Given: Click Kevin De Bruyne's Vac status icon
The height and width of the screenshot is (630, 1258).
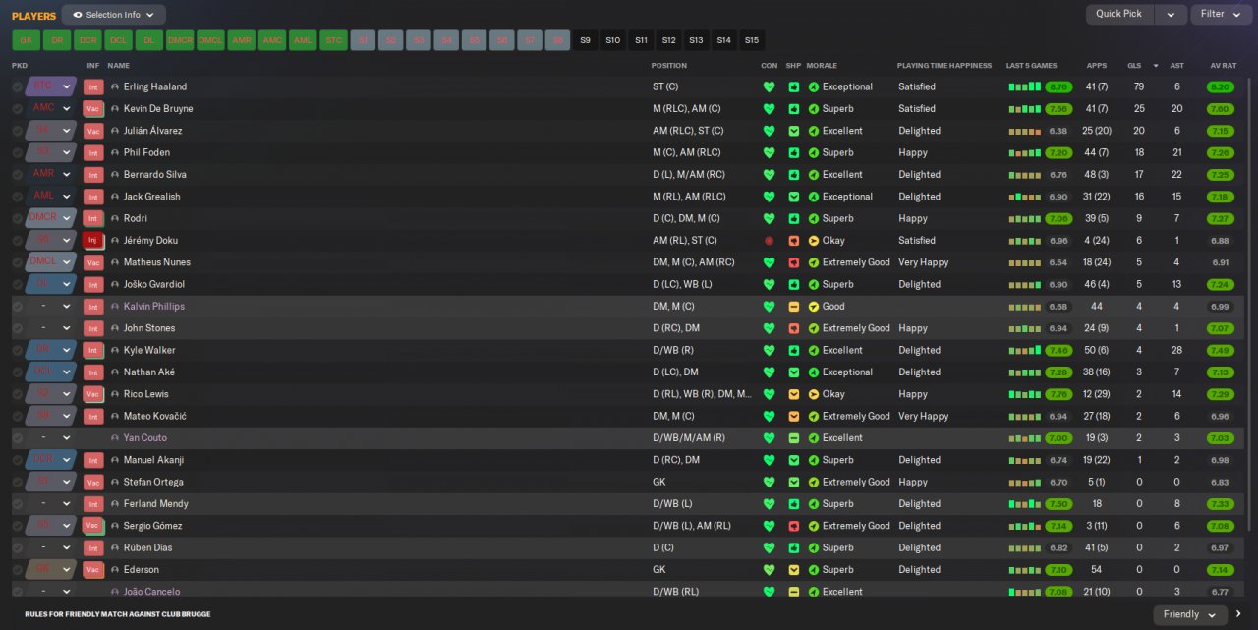Looking at the screenshot, I should tap(93, 108).
